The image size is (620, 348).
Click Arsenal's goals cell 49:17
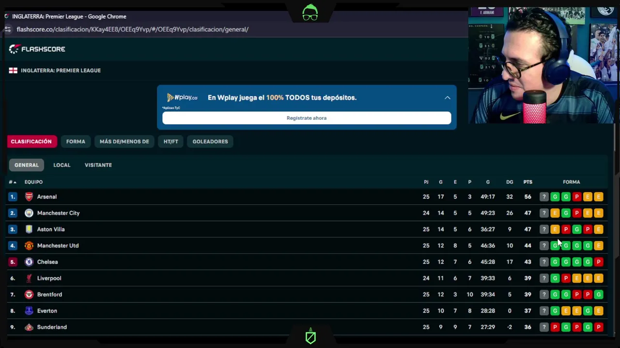[488, 197]
